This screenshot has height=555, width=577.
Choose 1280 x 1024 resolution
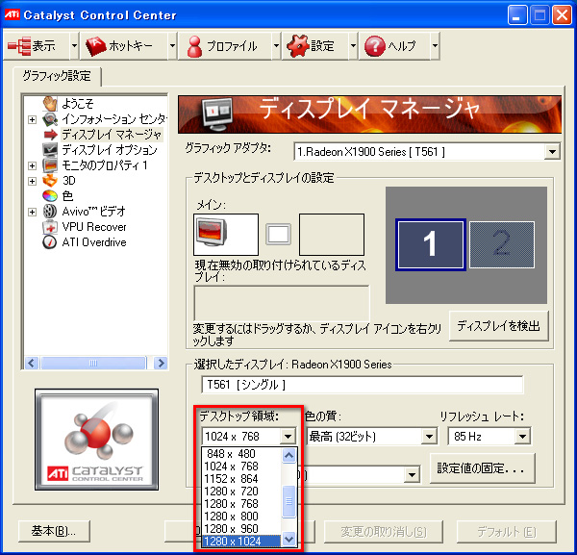(x=241, y=542)
